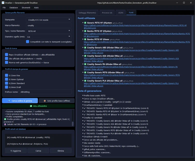Switch to the Processi (4) tab
Viewport: 195px width, 161px height.
[107, 13]
